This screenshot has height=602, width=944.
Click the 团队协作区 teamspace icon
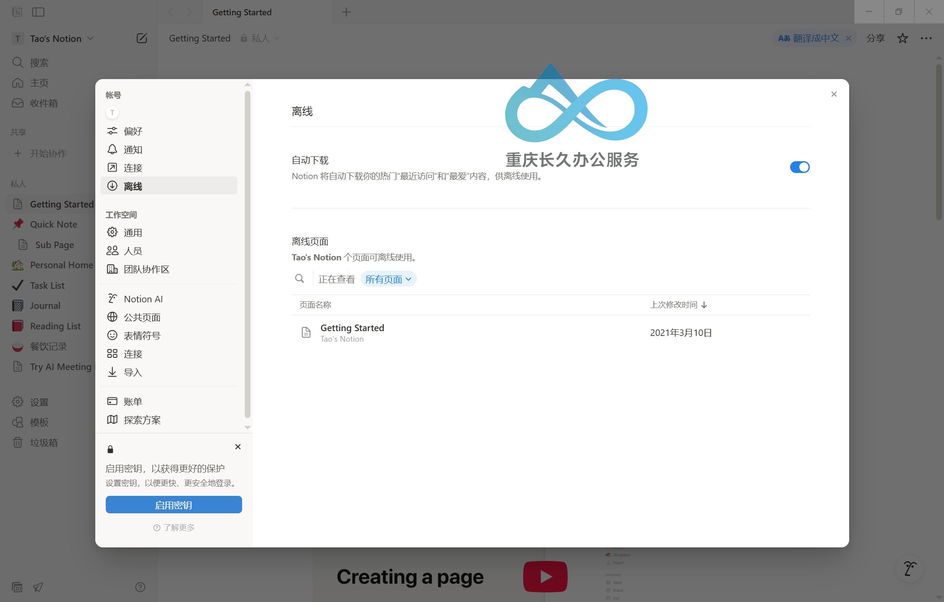tap(112, 269)
